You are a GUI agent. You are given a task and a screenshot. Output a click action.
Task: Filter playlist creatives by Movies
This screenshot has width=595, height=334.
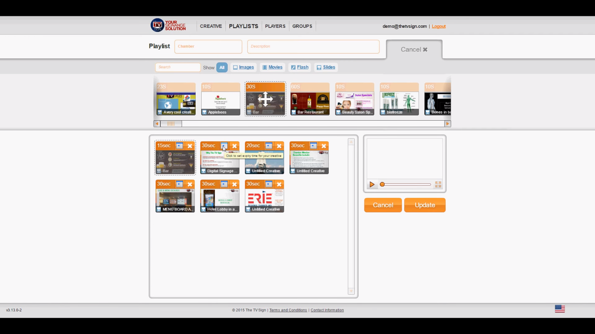click(x=273, y=67)
